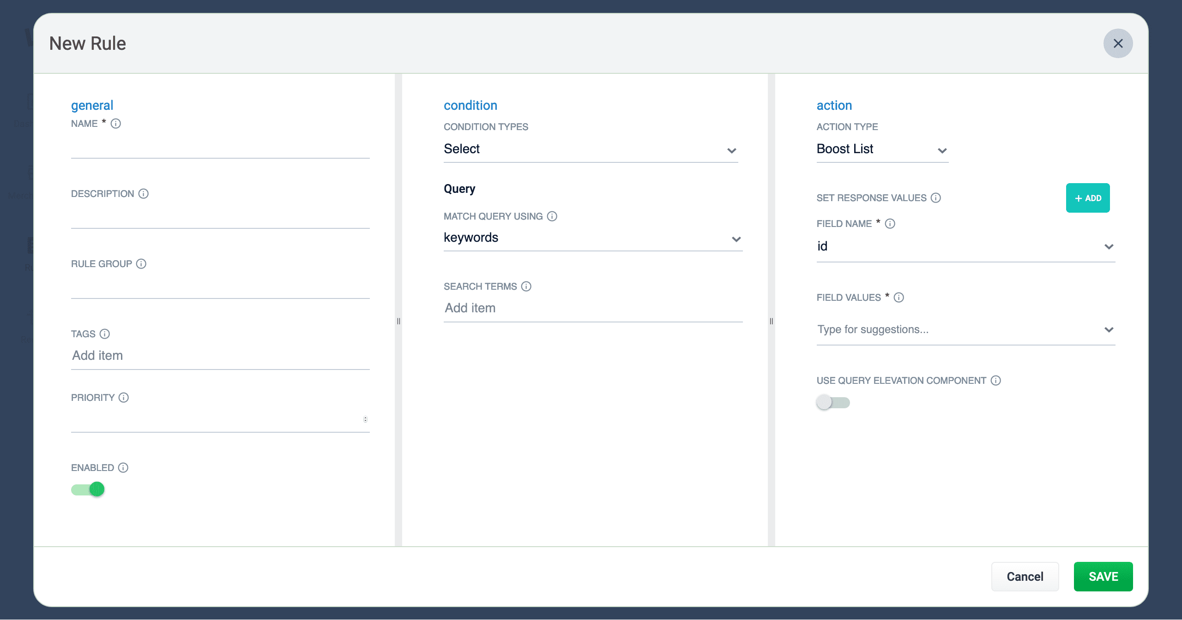Enable the Use Query Elevation Component toggle
This screenshot has height=620, width=1182.
(x=833, y=403)
